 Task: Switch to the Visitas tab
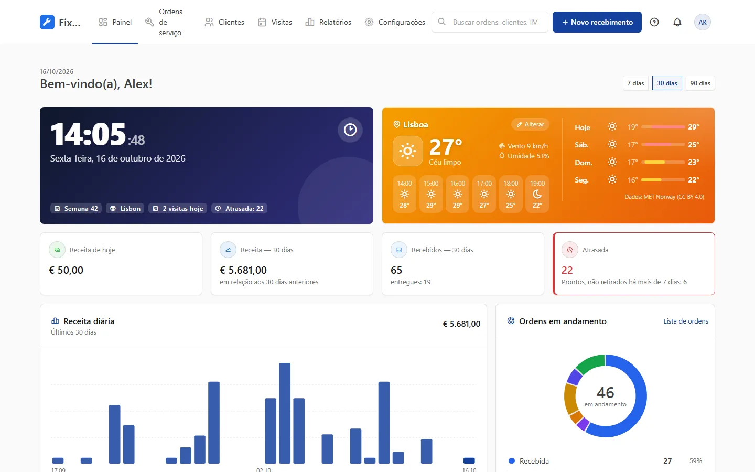coord(275,22)
